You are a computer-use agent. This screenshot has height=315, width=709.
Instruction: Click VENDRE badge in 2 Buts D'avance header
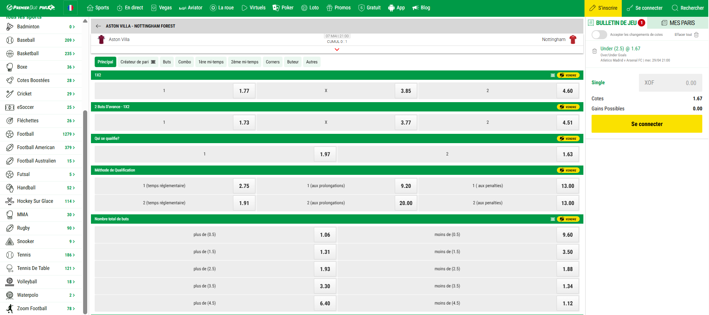click(568, 107)
